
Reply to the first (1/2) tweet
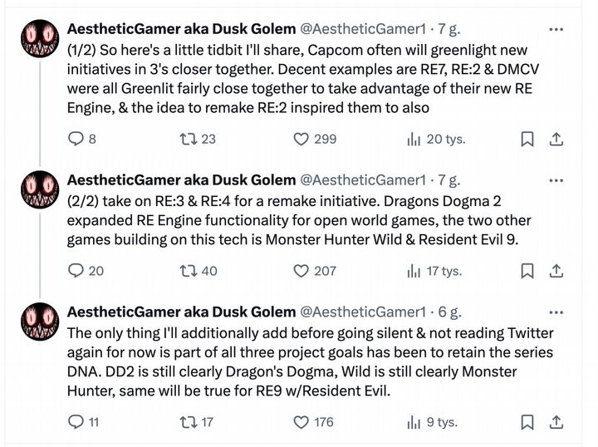pyautogui.click(x=76, y=139)
